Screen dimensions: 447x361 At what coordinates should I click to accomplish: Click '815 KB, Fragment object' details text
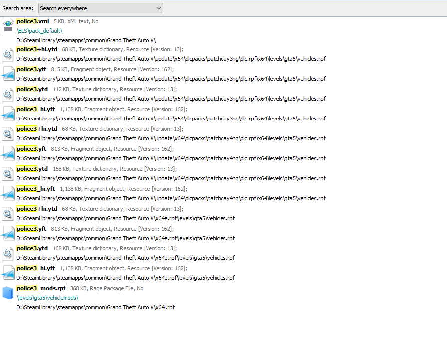click(112, 69)
